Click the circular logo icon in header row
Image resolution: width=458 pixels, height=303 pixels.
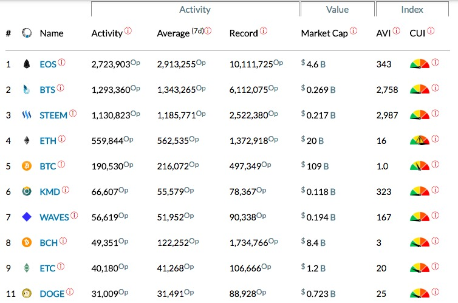point(27,33)
